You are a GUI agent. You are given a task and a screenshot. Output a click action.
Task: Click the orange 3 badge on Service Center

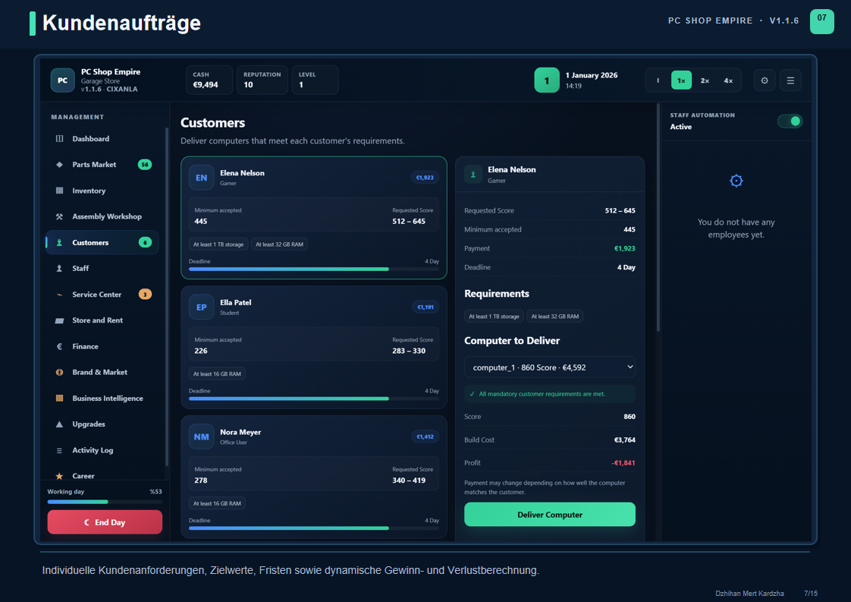[145, 295]
